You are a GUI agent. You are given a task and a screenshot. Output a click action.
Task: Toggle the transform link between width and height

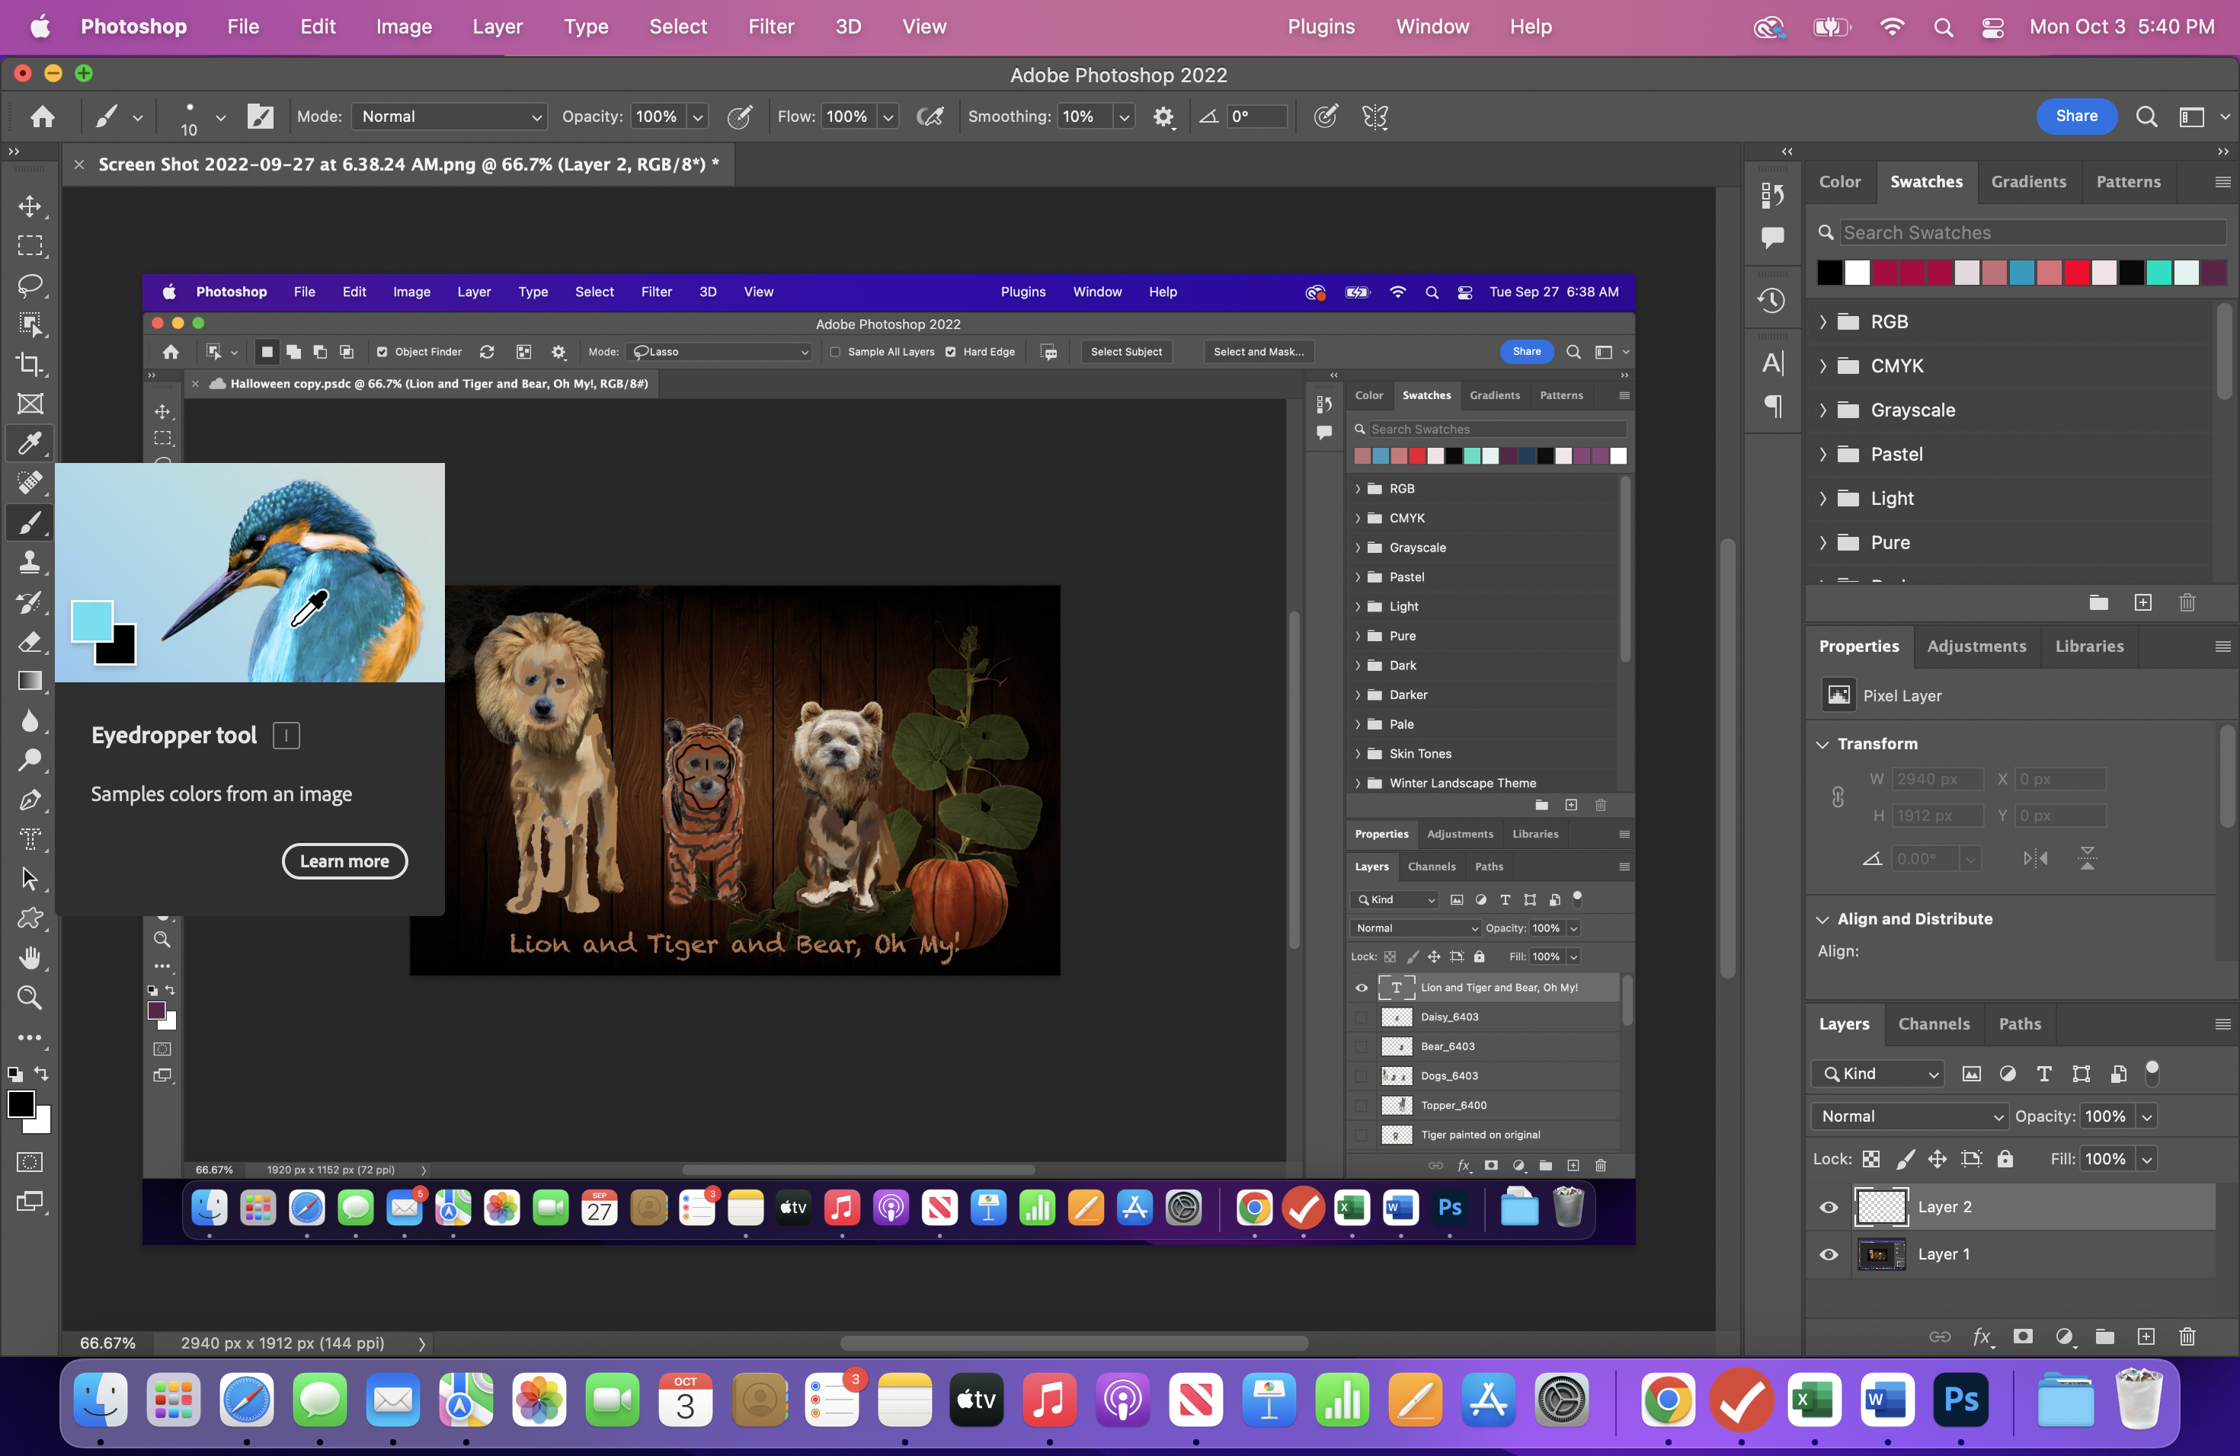pyautogui.click(x=1837, y=797)
